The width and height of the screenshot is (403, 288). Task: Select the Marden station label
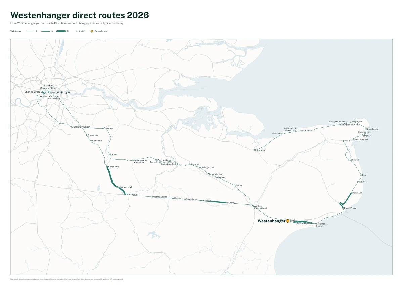pos(178,198)
